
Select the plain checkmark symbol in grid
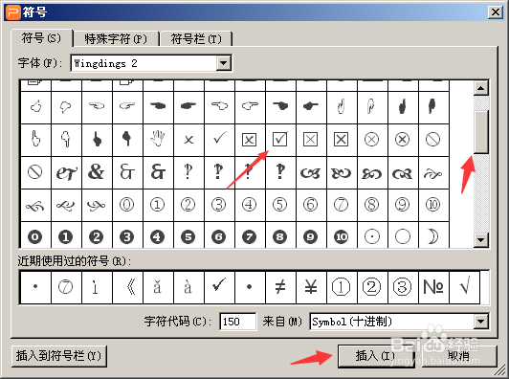[x=219, y=140]
